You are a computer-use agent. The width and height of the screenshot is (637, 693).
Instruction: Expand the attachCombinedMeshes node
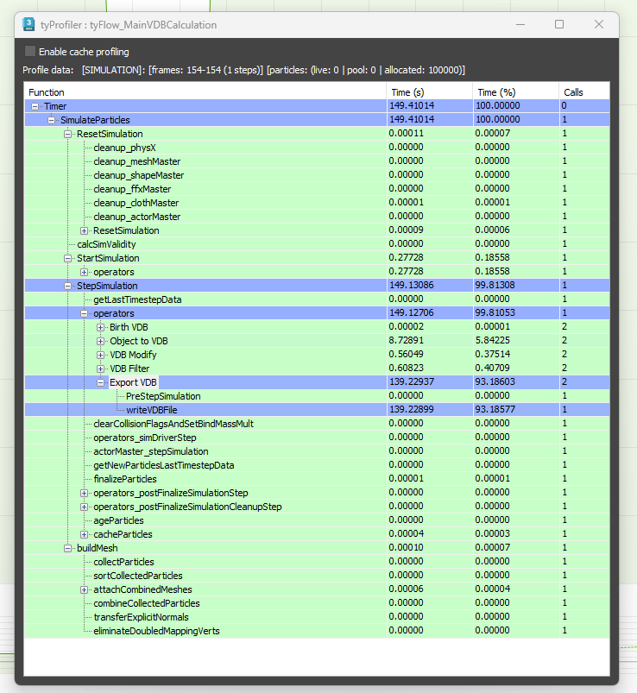[x=85, y=589]
